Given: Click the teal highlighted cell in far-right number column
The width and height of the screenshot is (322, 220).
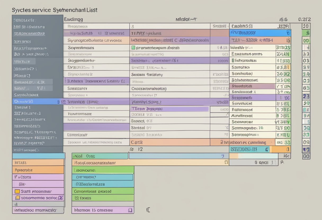Looking at the screenshot, I should click(x=306, y=109).
